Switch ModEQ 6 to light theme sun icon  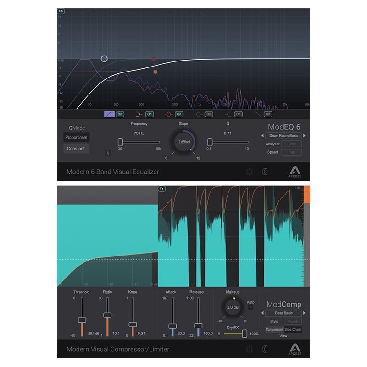coord(250,172)
